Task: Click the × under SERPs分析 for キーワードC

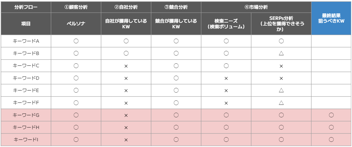Action: coord(281,66)
